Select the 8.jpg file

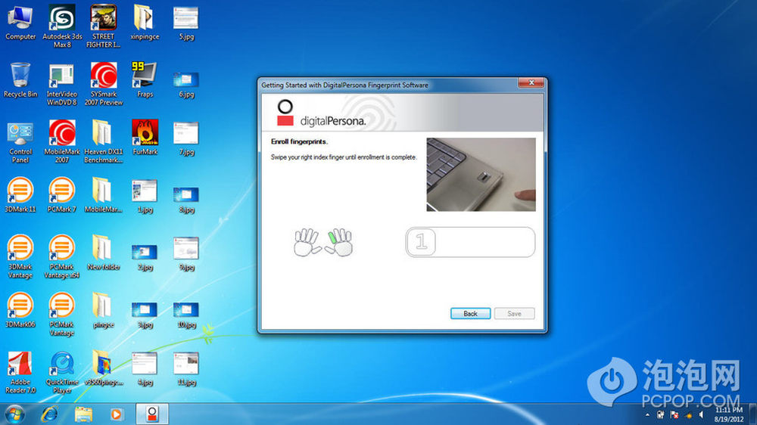coord(186,199)
